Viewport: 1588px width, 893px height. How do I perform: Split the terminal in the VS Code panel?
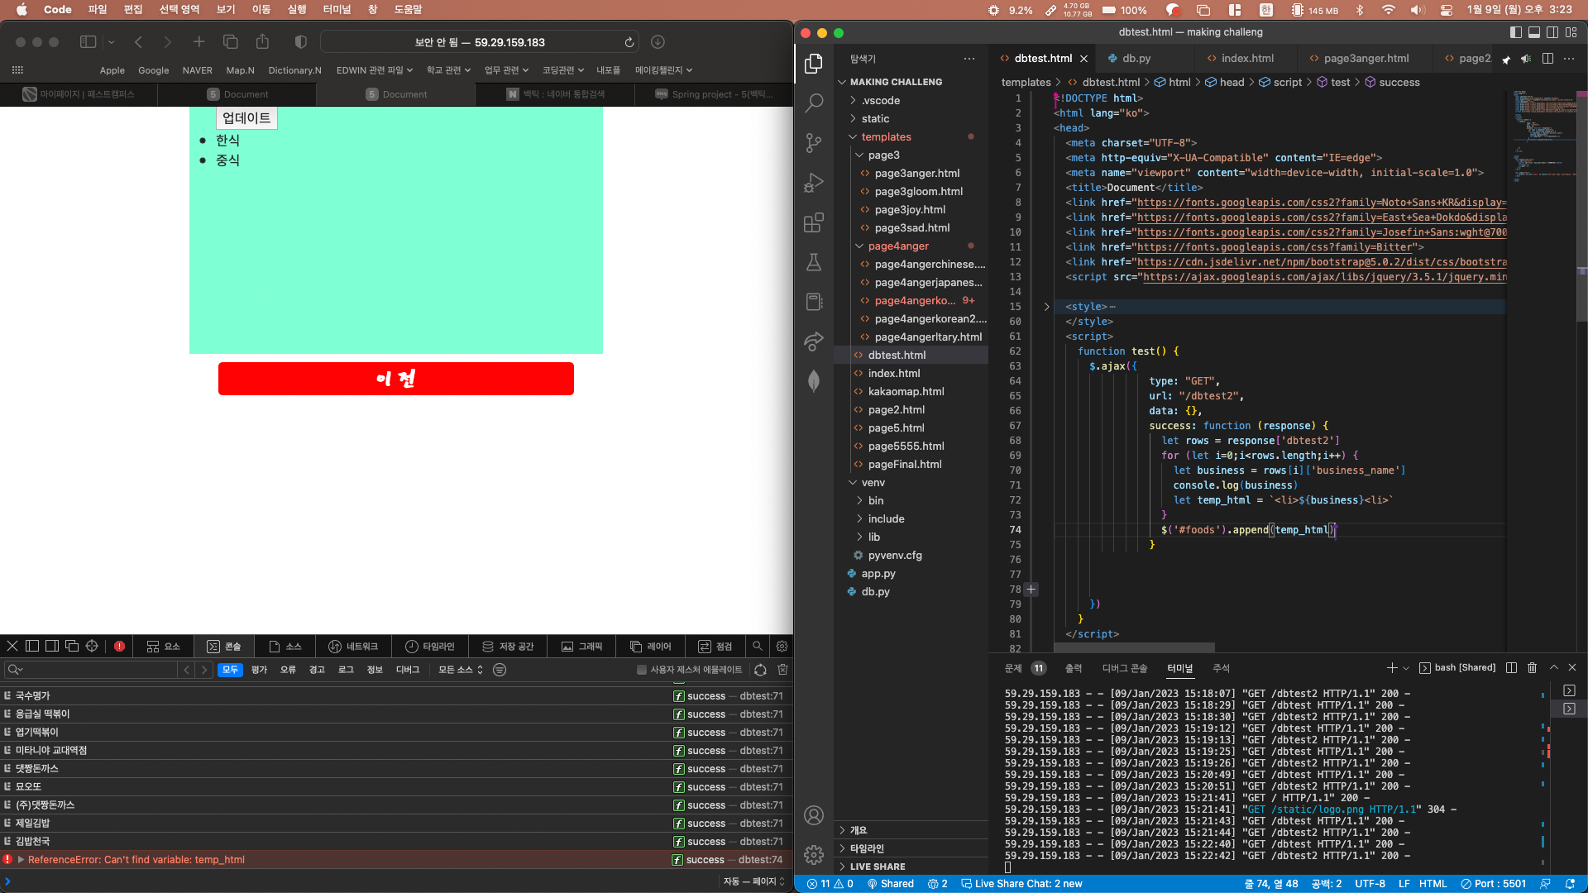[1511, 668]
